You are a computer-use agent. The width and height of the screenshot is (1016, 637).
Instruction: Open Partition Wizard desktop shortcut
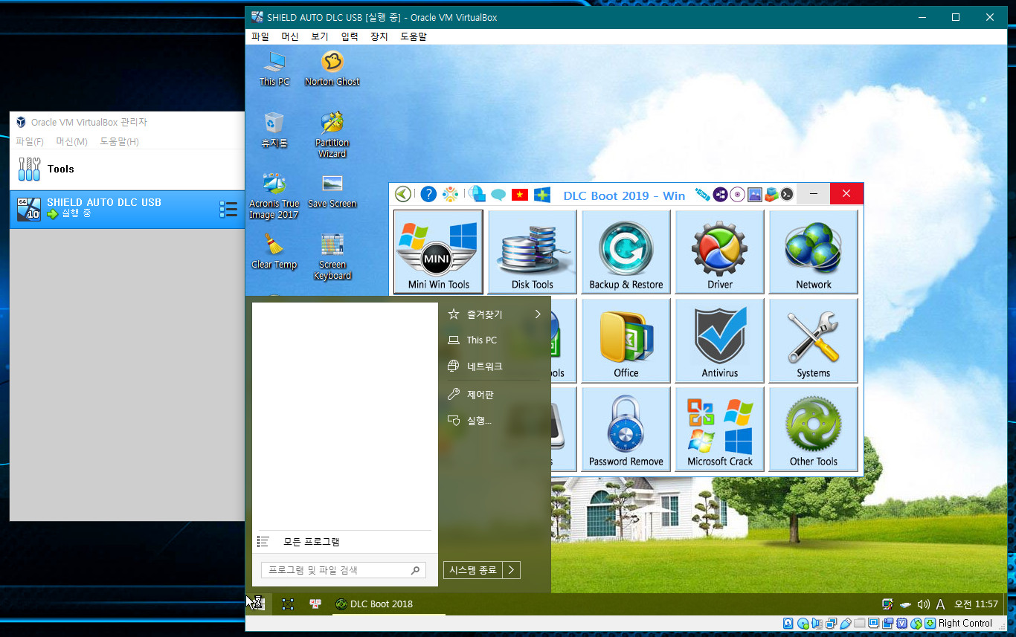[332, 135]
